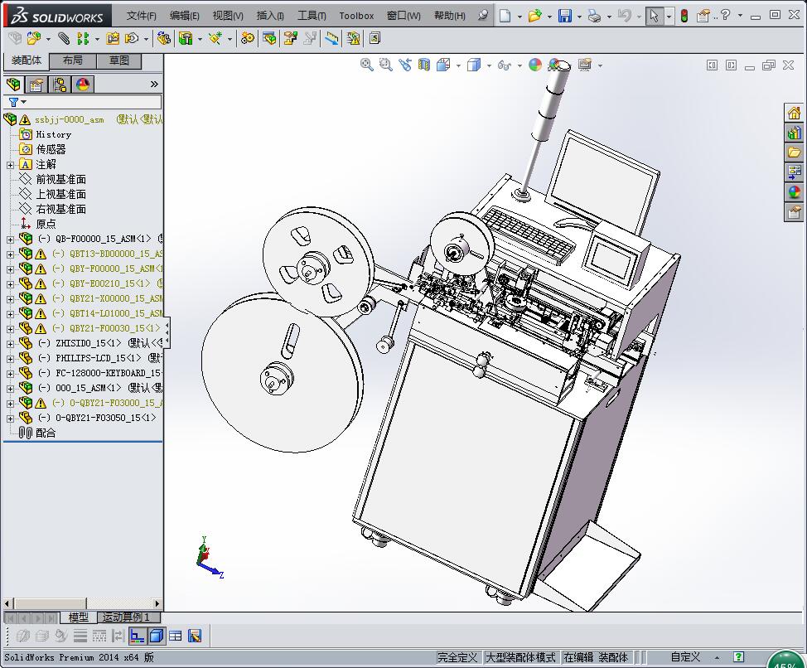Click the 自定义 status bar button
The image size is (807, 668).
click(x=685, y=657)
